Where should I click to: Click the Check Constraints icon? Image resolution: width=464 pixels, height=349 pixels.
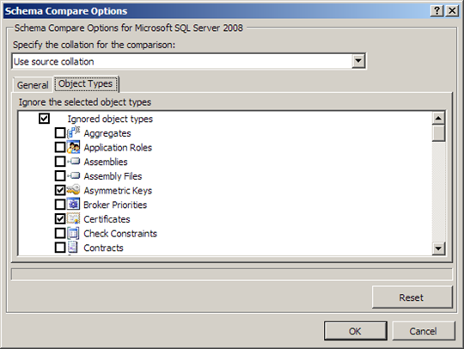click(x=73, y=233)
